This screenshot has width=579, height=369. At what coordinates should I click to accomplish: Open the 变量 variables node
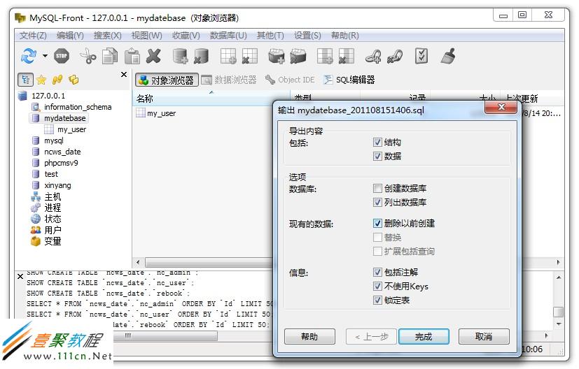[53, 241]
